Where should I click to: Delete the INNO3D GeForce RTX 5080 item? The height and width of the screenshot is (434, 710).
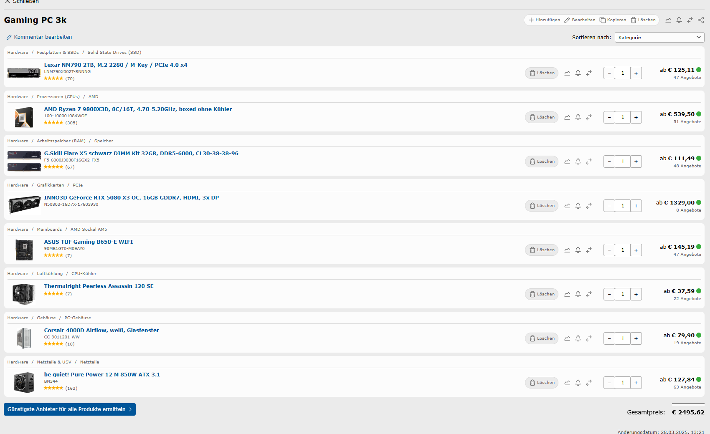542,206
